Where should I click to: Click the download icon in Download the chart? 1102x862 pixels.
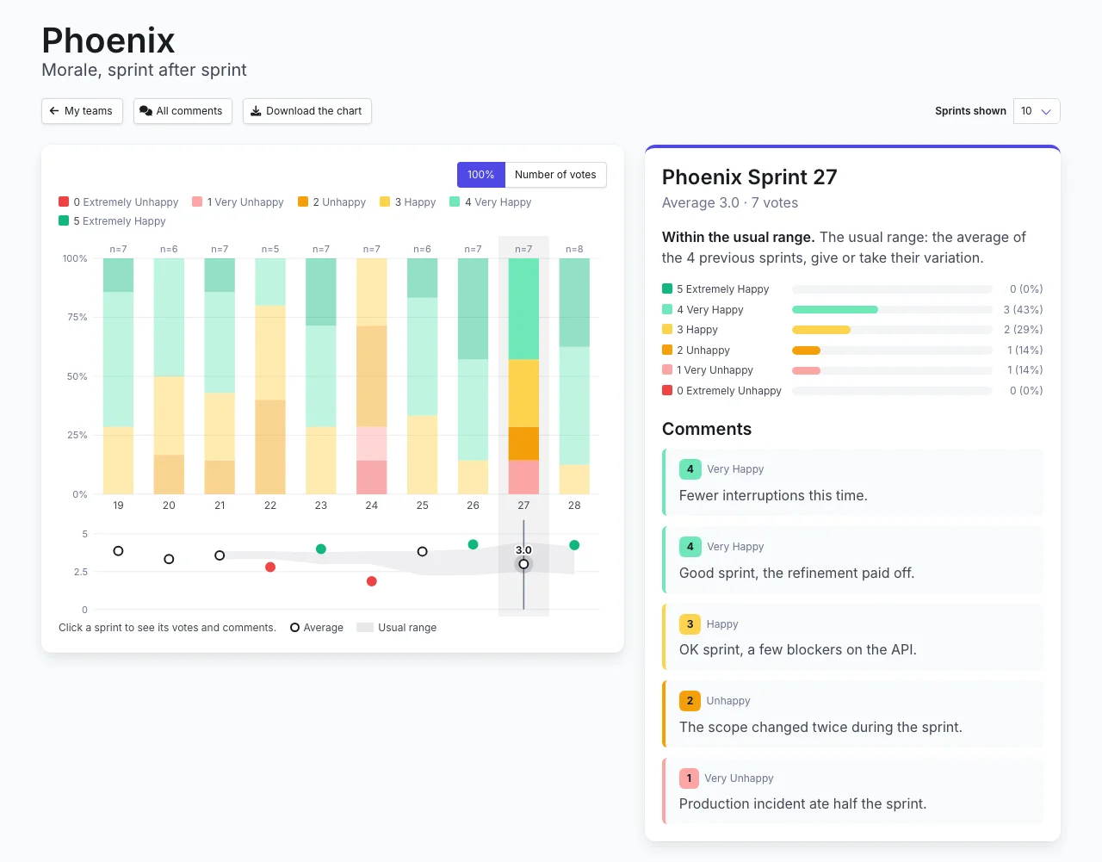(256, 111)
